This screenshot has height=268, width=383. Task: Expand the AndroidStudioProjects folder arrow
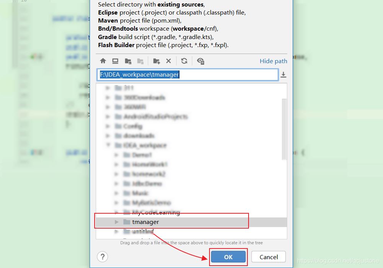(x=108, y=117)
